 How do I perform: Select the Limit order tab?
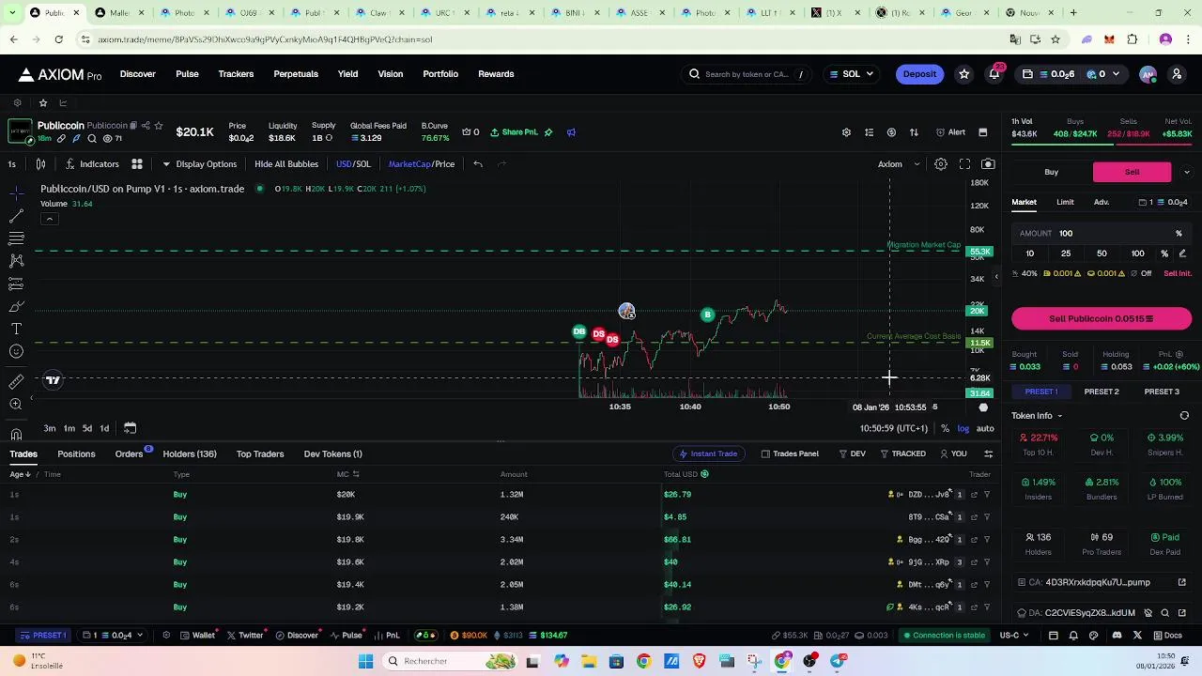(x=1065, y=202)
